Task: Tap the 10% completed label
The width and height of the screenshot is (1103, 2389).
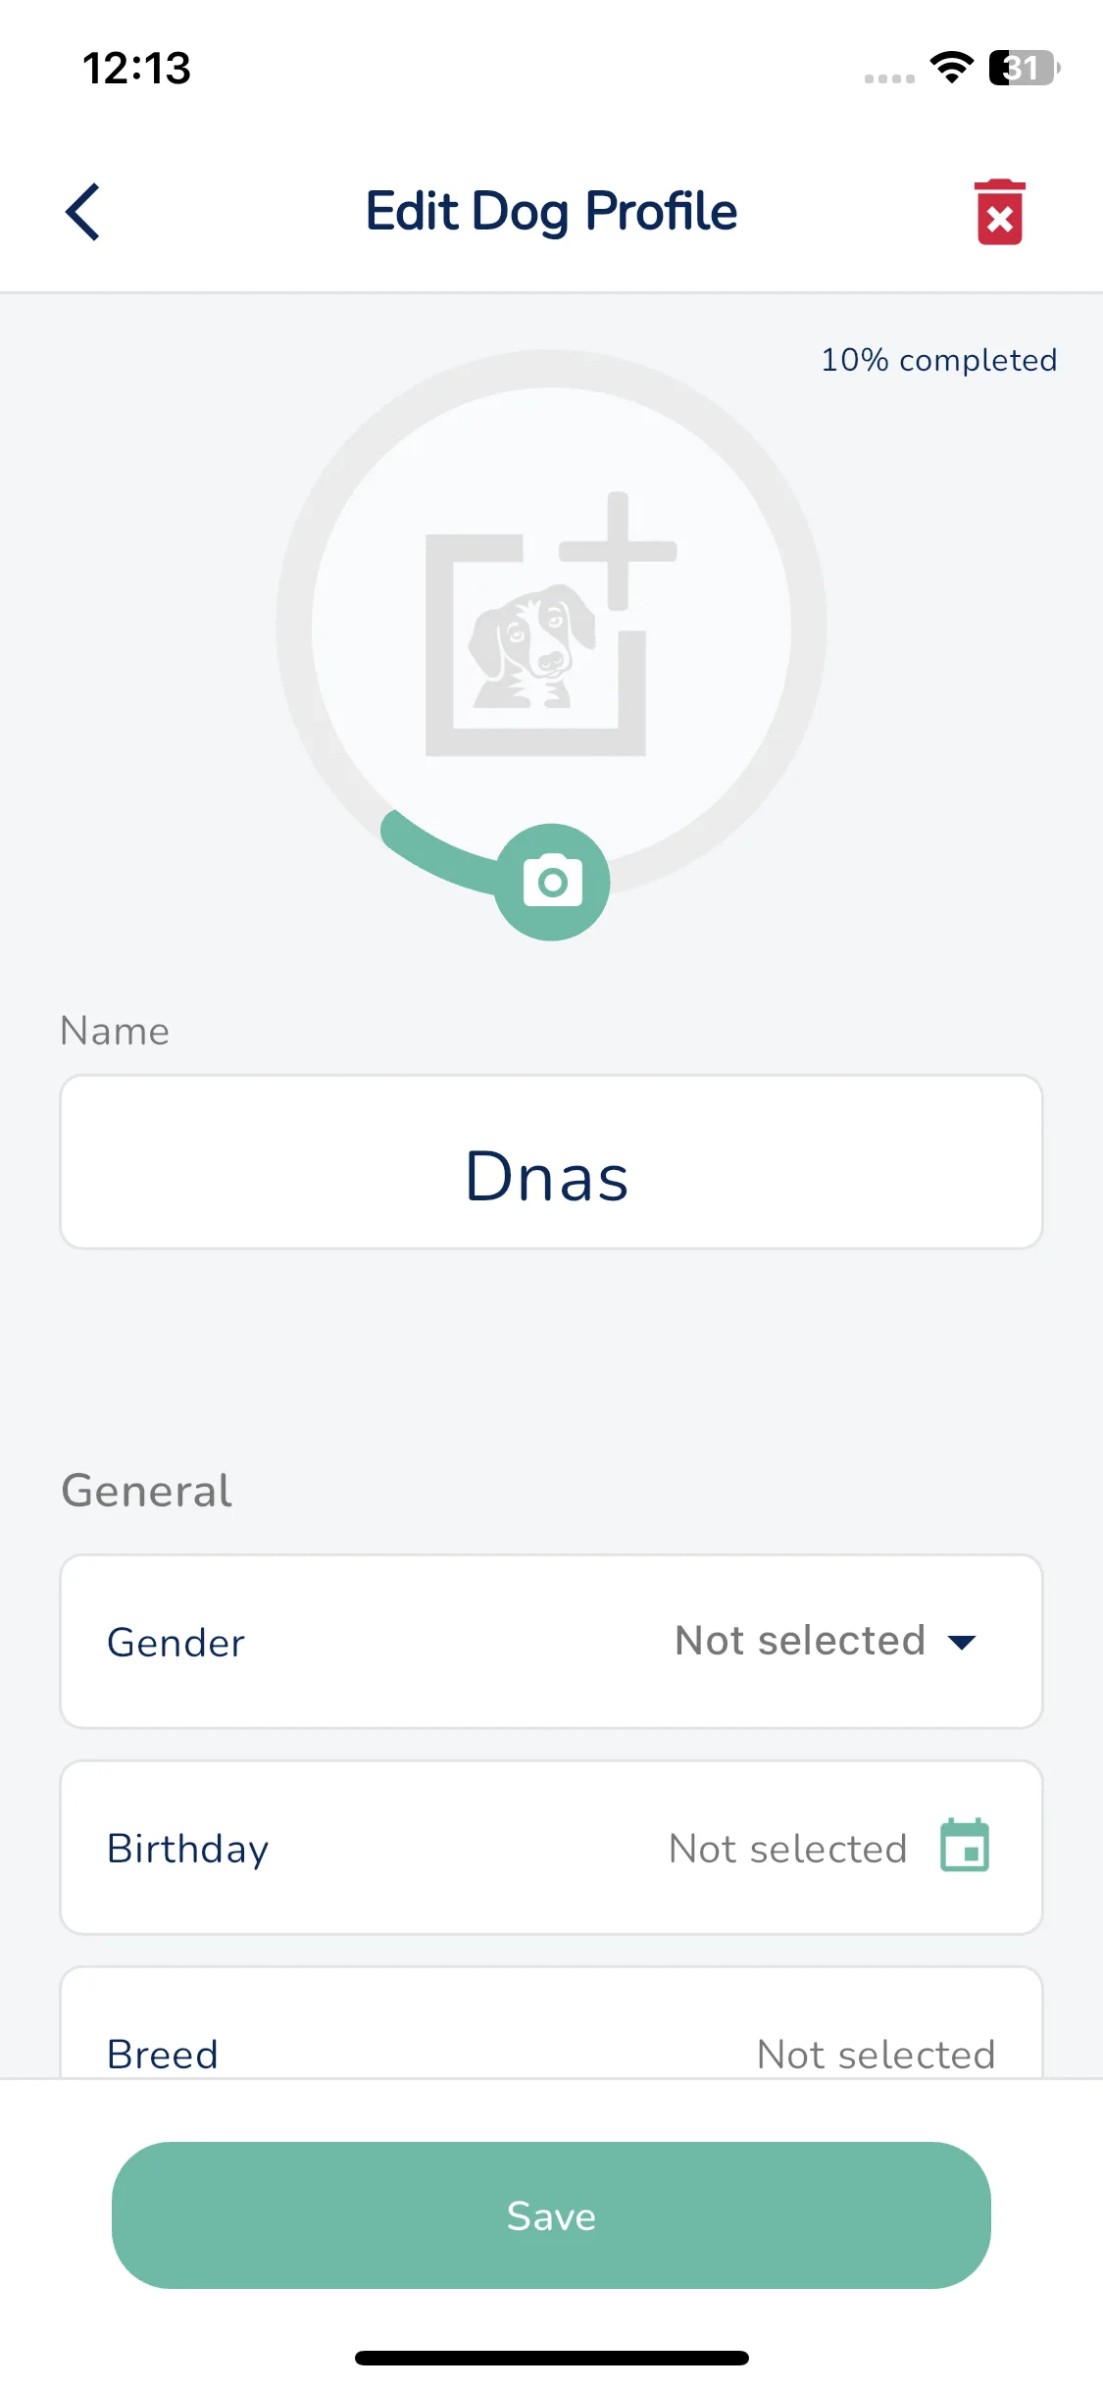Action: (938, 361)
